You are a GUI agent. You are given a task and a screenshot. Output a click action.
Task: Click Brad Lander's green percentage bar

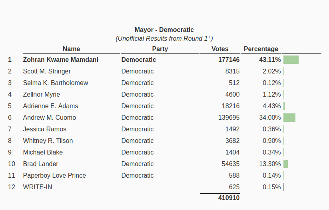click(x=285, y=164)
